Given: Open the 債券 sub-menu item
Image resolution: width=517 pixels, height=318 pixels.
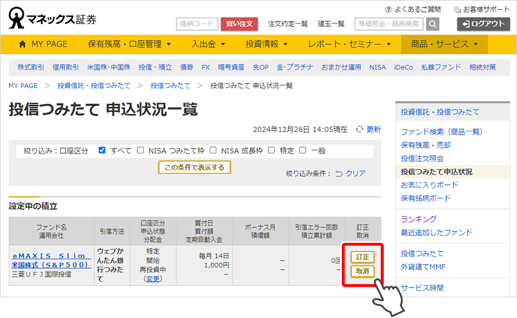Looking at the screenshot, I should coord(187,67).
